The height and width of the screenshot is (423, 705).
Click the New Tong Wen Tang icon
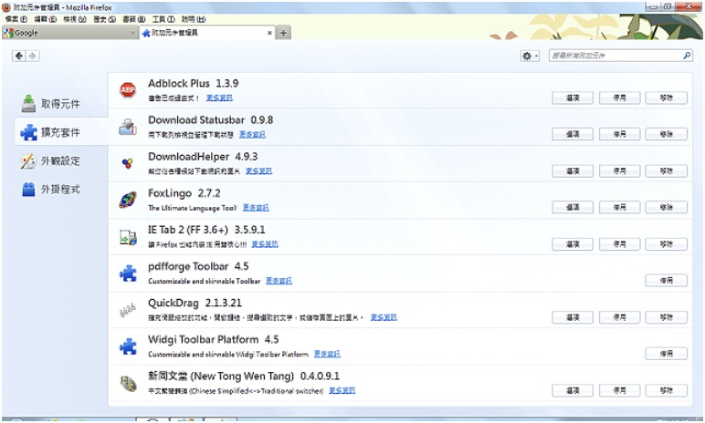128,383
